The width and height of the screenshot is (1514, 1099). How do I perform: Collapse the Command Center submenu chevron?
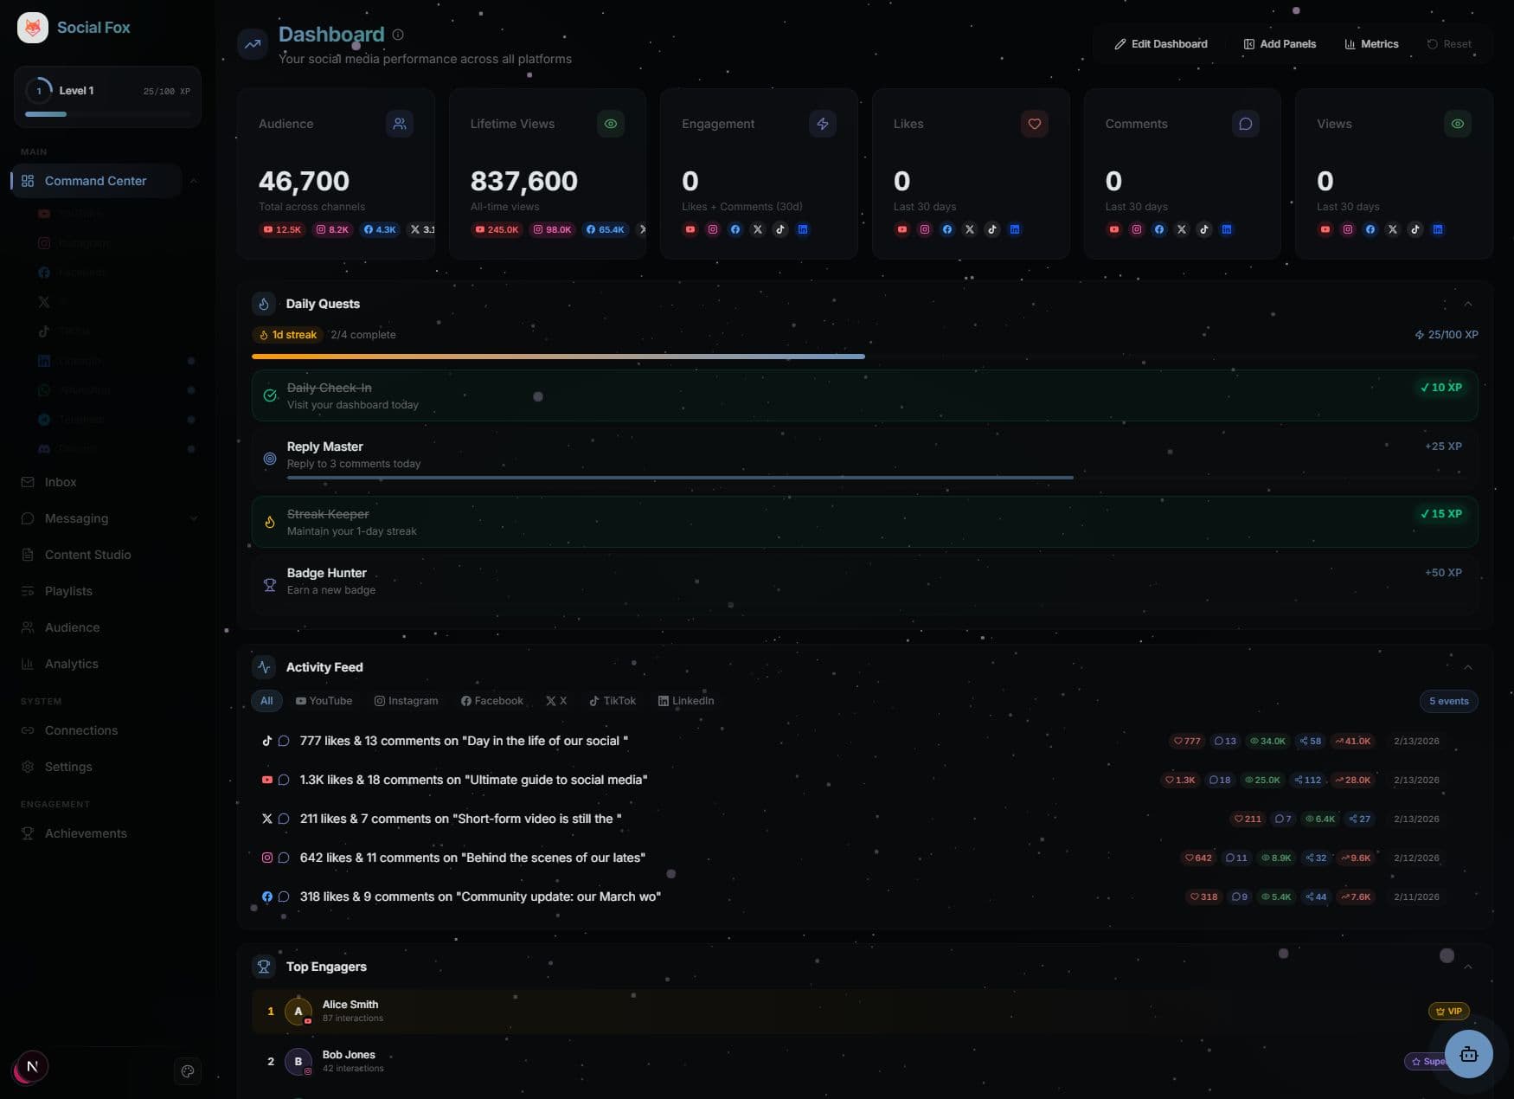[x=194, y=181]
